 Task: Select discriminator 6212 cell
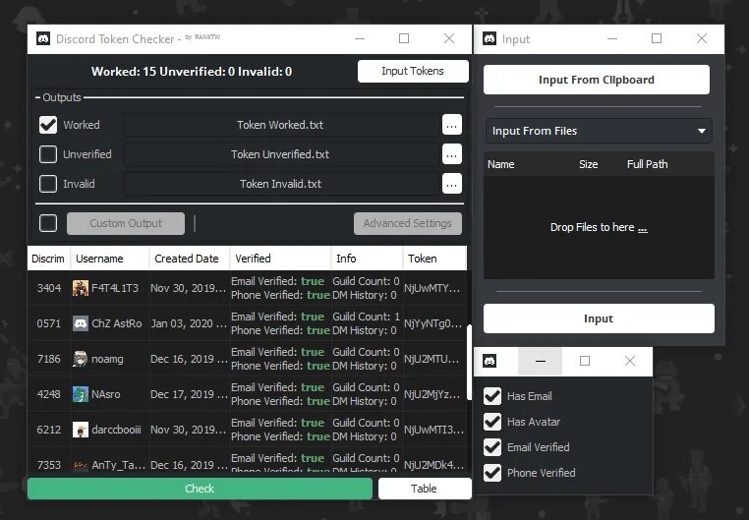pyautogui.click(x=49, y=430)
